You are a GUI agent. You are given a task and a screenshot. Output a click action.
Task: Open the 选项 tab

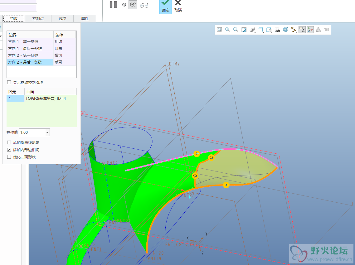62,19
